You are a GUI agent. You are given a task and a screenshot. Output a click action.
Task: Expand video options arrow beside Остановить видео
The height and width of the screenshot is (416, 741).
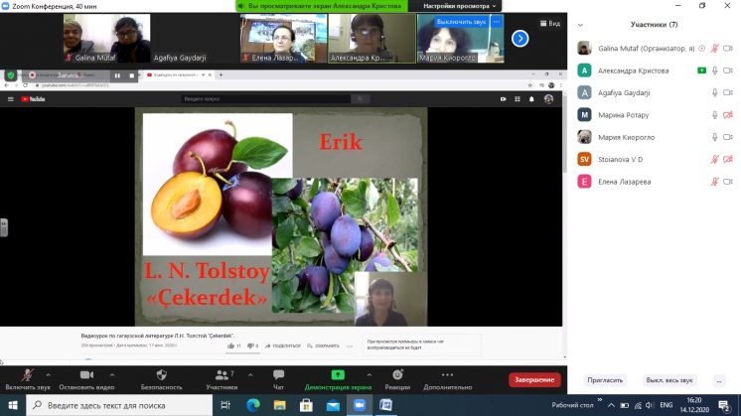(112, 375)
